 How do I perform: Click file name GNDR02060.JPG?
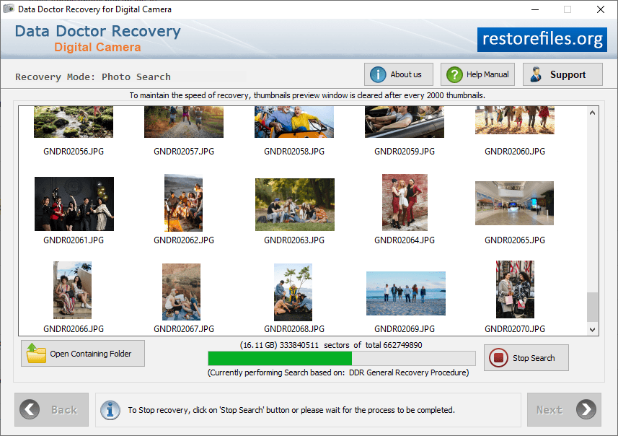[515, 152]
